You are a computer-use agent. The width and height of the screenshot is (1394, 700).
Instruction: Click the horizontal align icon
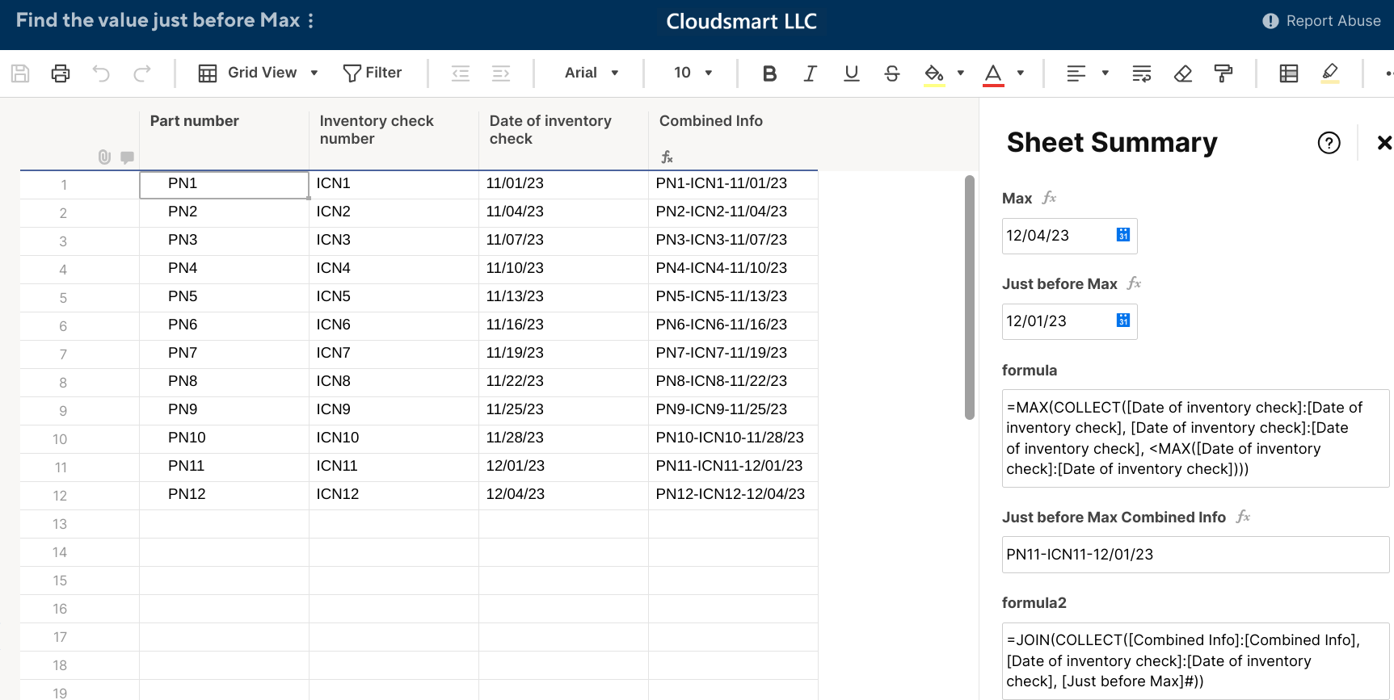coord(1076,73)
